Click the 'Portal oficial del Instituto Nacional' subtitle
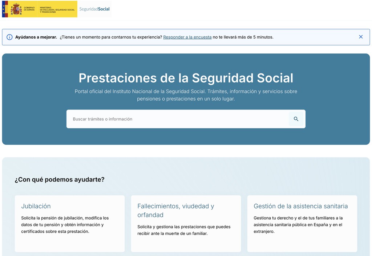Screen dimensions: 372x256 coord(186,95)
